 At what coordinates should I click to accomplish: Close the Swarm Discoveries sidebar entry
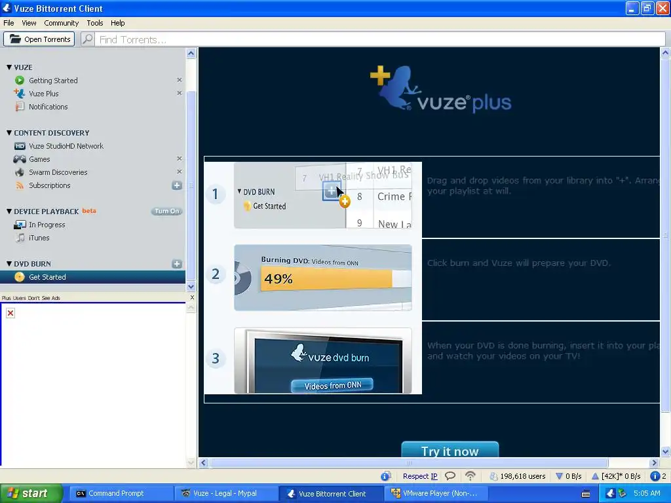point(180,172)
